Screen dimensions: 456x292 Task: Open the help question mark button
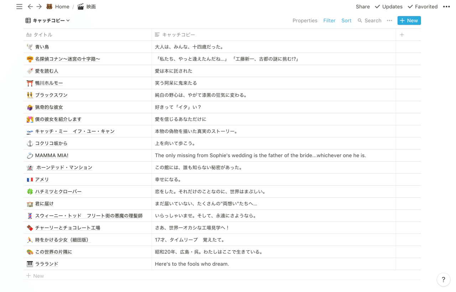click(444, 280)
